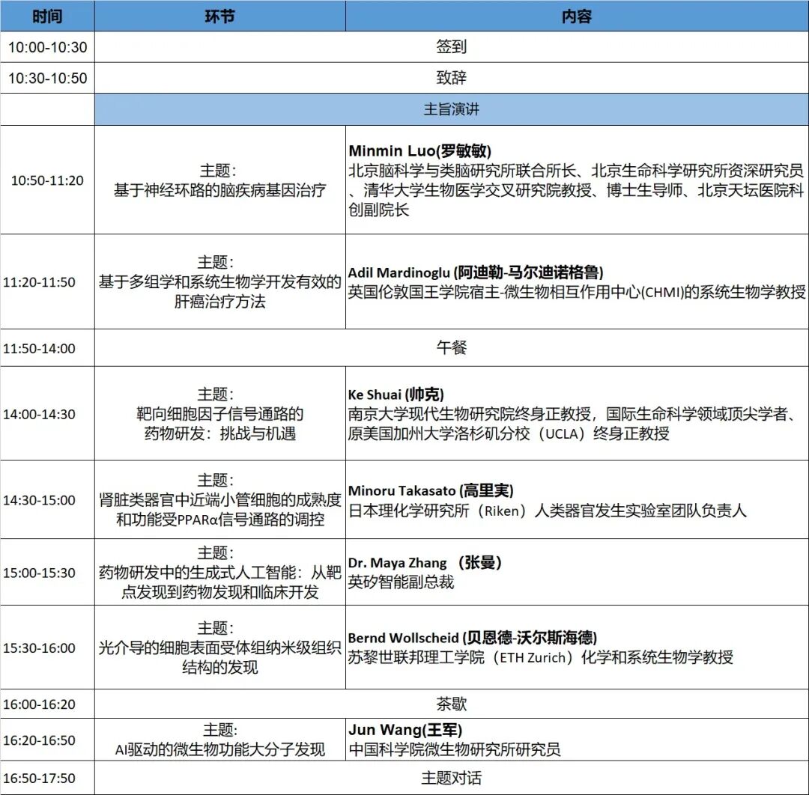Click speaker name Dr. Maya Zhang (张曼)
809x795 pixels.
click(425, 562)
